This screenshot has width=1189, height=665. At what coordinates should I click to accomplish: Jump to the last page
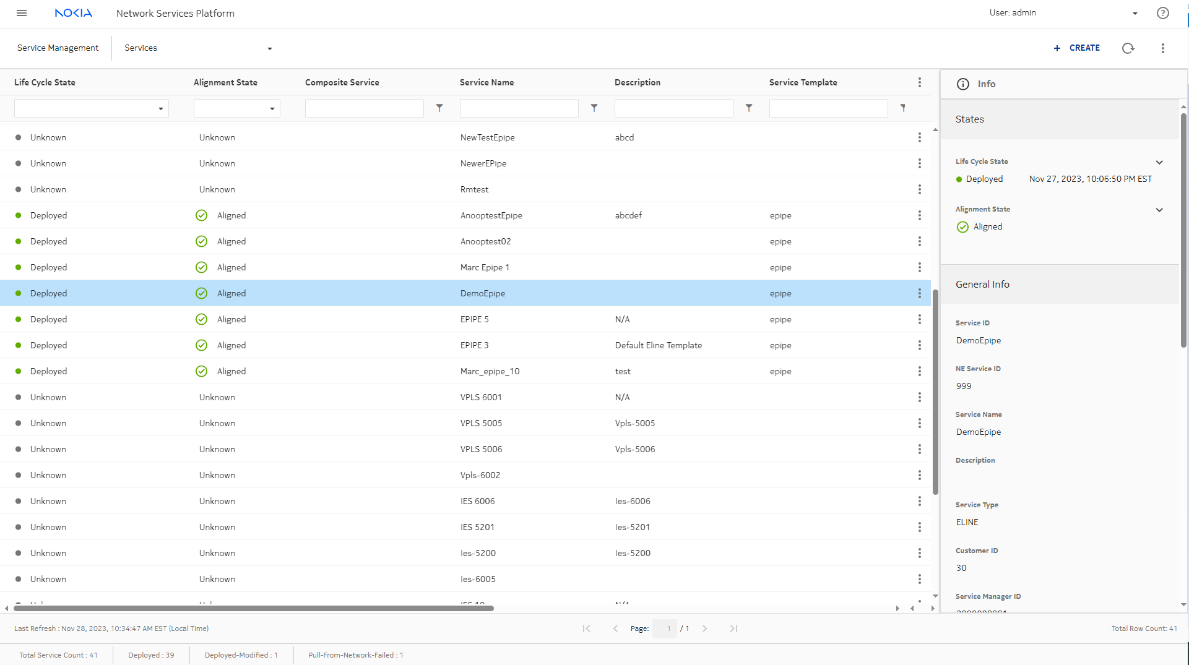[x=733, y=629]
